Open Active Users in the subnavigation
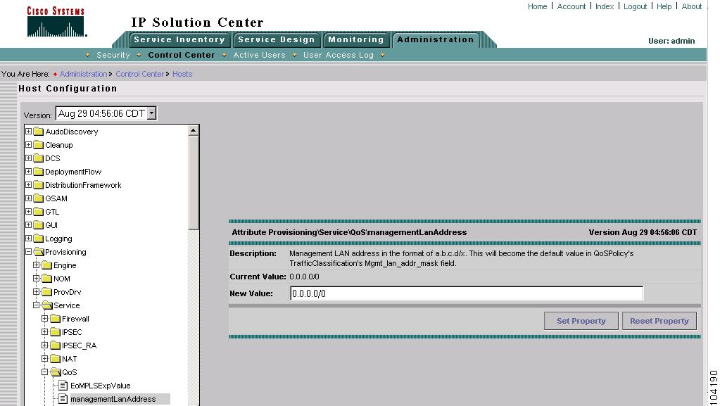Image resolution: width=720 pixels, height=406 pixels. coord(260,55)
